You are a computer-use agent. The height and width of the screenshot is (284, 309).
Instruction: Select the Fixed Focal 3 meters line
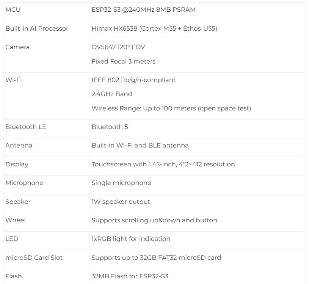[x=124, y=62]
